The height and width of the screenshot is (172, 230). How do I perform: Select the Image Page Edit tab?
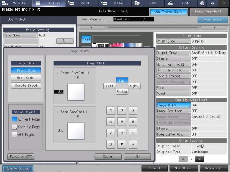pyautogui.click(x=208, y=12)
